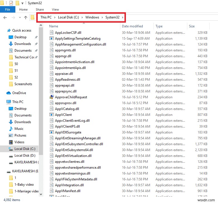Go forward with the right arrow button
The width and height of the screenshot is (218, 203).
tap(13, 18)
